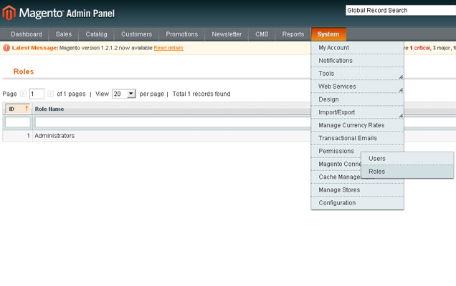Viewport: 456px width, 286px height.
Task: Click the Total 1 records found text
Action: click(201, 94)
